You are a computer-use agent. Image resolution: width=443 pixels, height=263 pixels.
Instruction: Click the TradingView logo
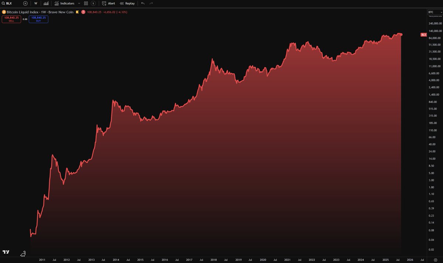pyautogui.click(x=6, y=252)
